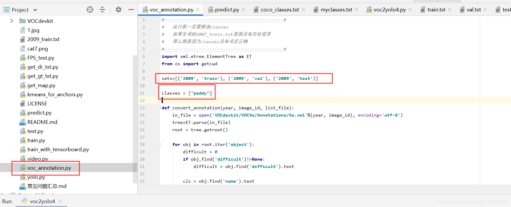The image size is (511, 207).
Task: Open the Project view dropdown
Action: (x=35, y=10)
